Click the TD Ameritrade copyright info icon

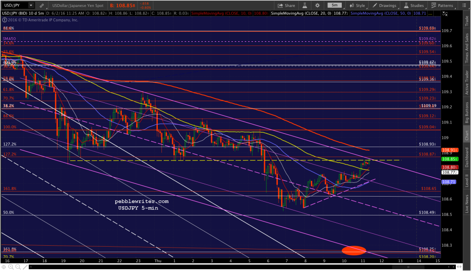[x=5, y=20]
